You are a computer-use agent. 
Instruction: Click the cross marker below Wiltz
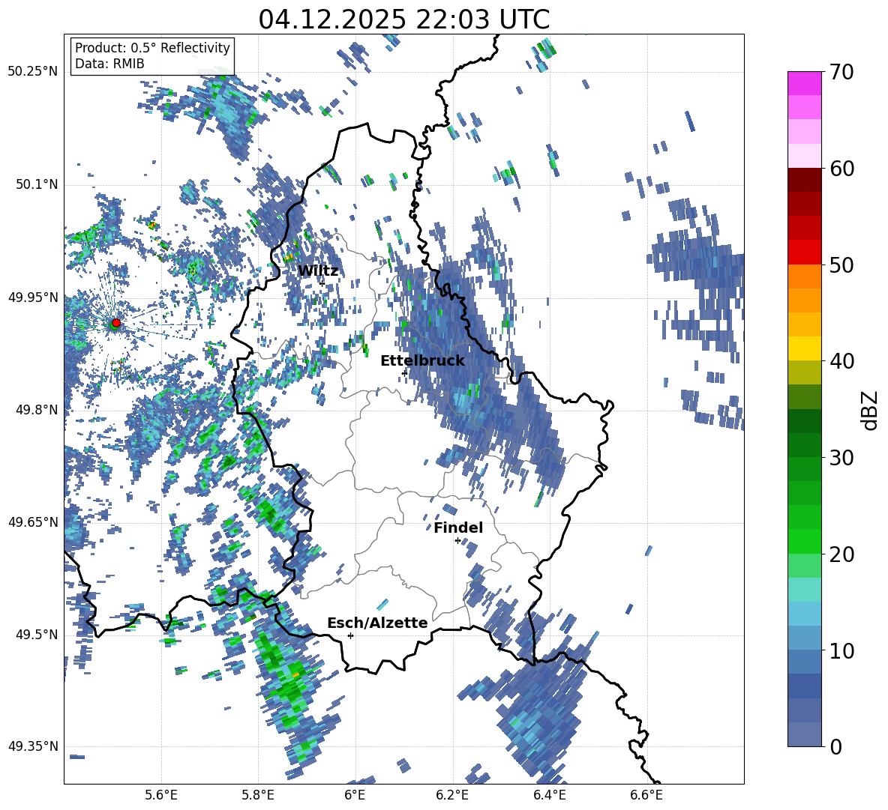[322, 283]
